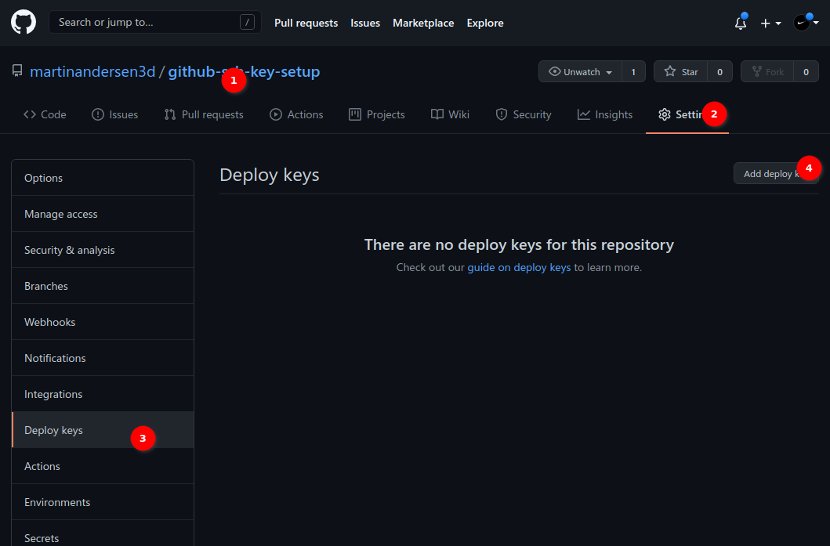
Task: Open Pull requests in top navigation
Action: pyautogui.click(x=306, y=23)
